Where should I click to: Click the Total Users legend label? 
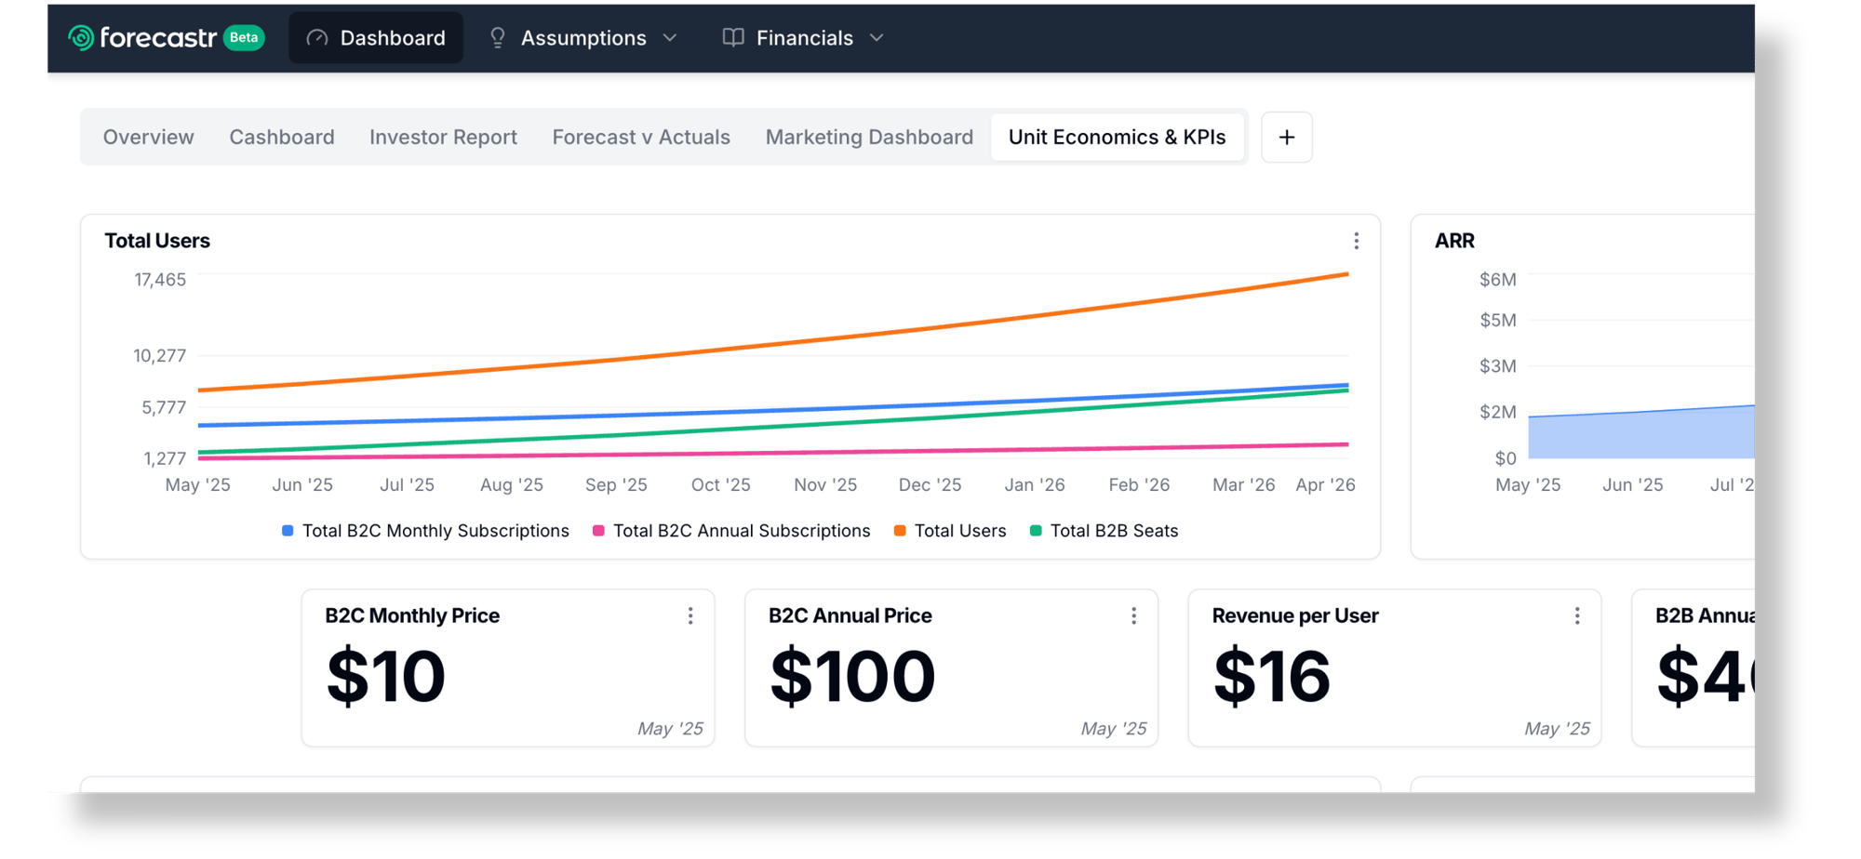point(960,531)
